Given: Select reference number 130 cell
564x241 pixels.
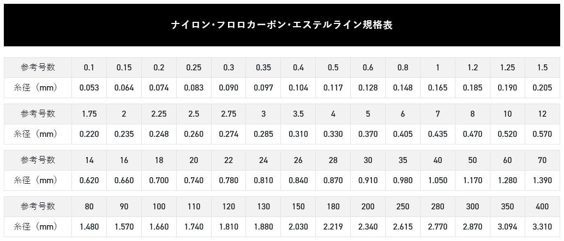Looking at the screenshot, I should pos(263,207).
